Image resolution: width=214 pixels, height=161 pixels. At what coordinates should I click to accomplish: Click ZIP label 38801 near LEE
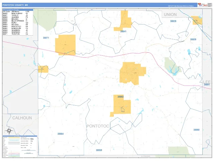click(x=207, y=85)
